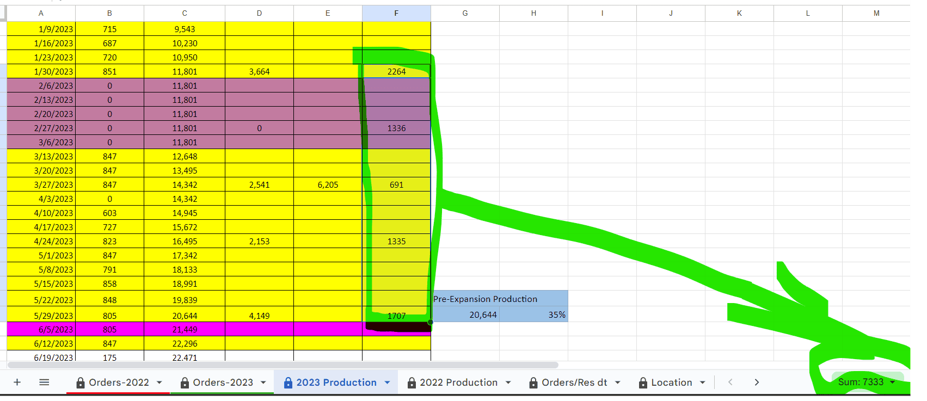Click the horizontal scrollbar under the sheet

tap(283, 365)
